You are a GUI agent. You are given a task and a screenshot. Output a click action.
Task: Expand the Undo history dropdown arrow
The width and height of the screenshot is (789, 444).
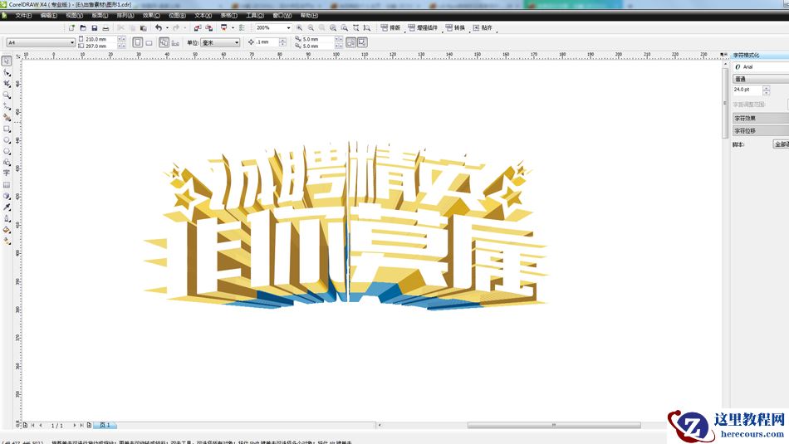(167, 27)
